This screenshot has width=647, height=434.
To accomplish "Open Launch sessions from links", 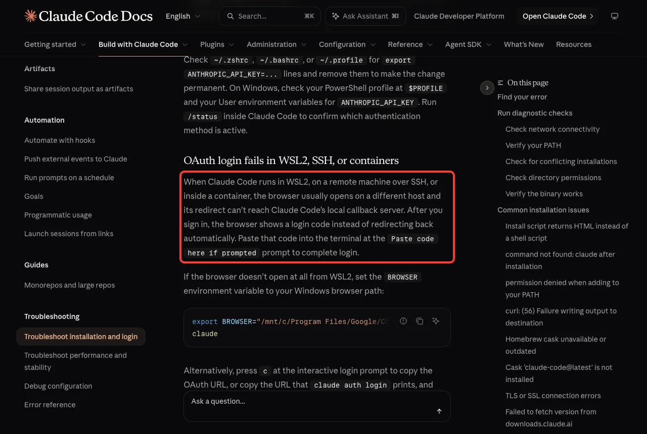I will coord(69,234).
